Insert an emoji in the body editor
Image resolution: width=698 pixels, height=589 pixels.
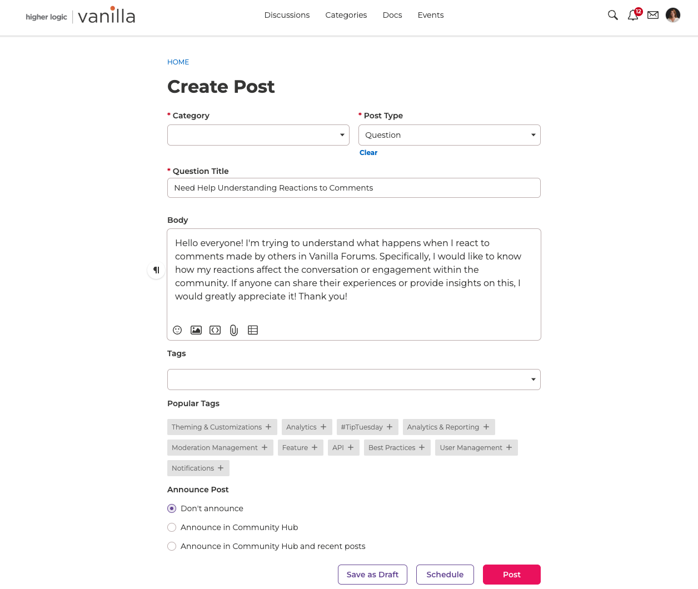[177, 330]
